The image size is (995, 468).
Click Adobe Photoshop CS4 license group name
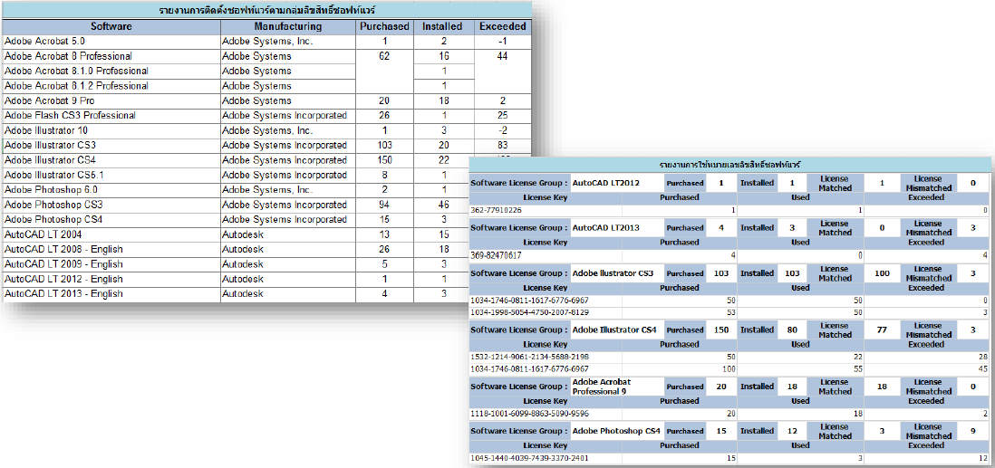pyautogui.click(x=616, y=431)
